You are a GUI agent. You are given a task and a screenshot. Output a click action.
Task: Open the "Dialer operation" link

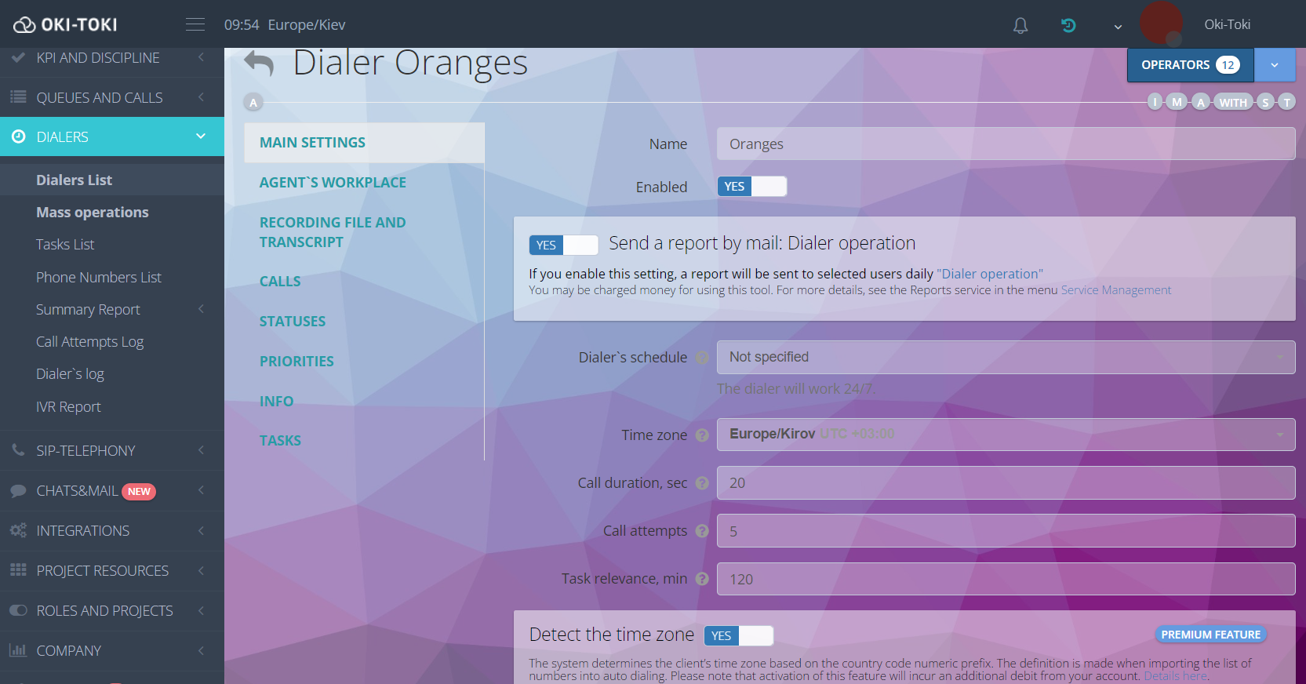[x=990, y=274]
